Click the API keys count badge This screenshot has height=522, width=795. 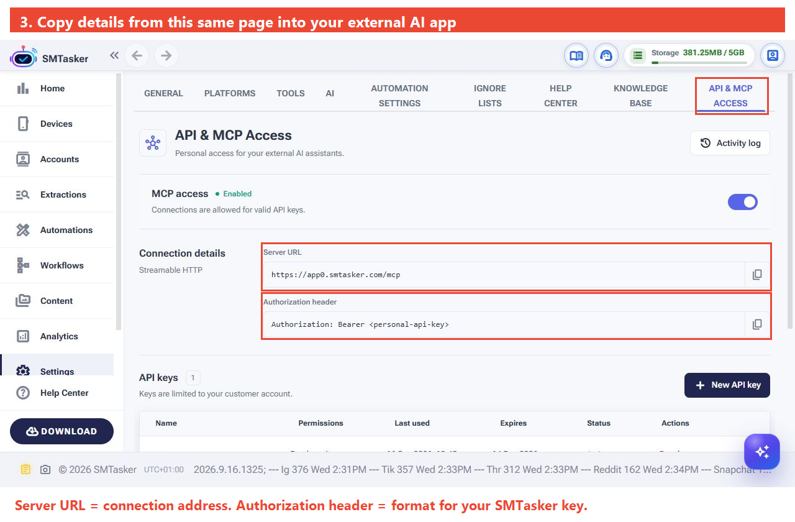coord(193,378)
